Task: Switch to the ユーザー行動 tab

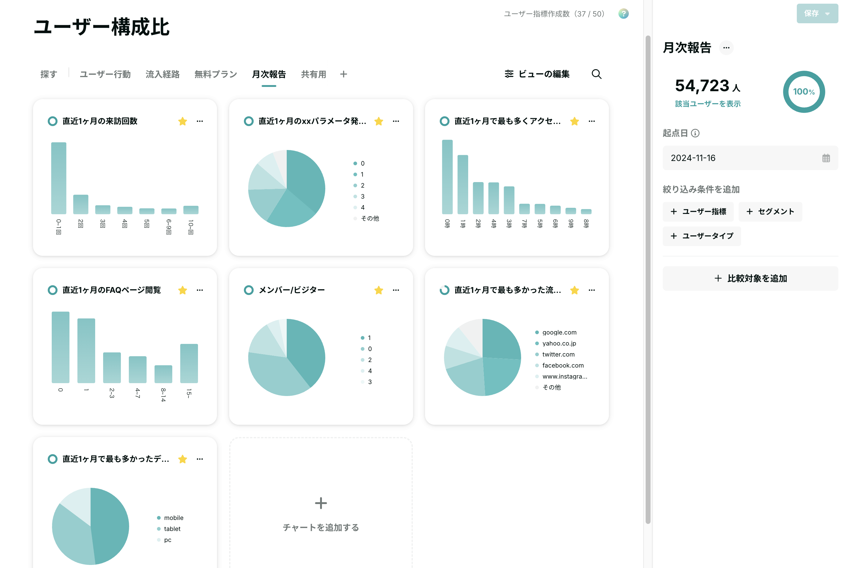Action: 105,74
